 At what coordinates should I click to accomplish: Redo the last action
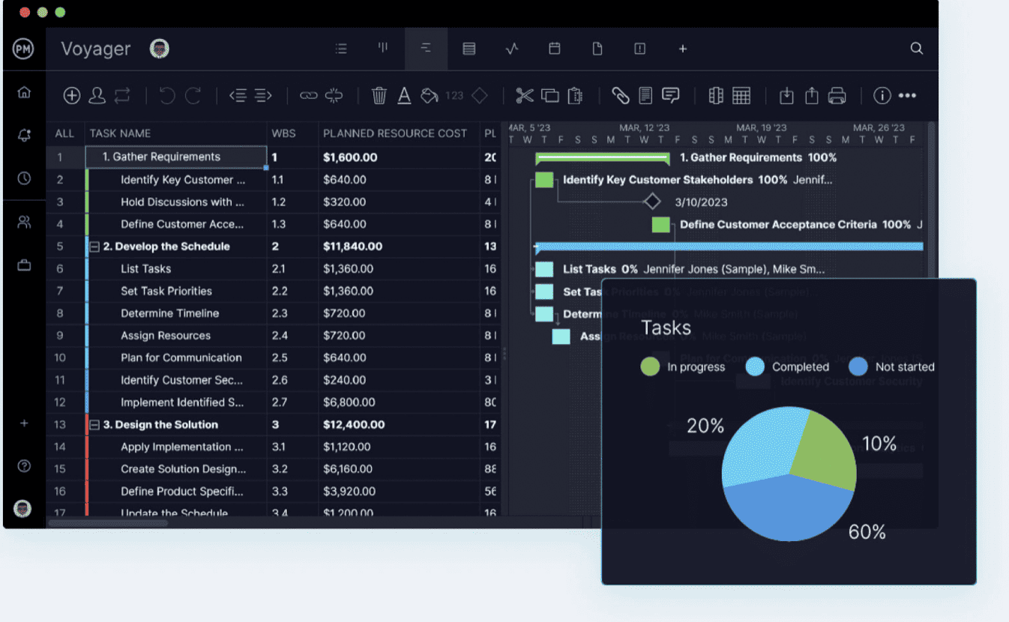pos(193,95)
